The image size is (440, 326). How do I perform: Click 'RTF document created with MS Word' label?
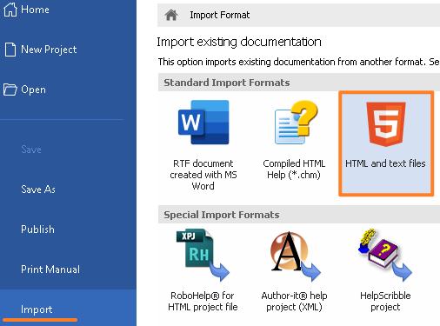pyautogui.click(x=203, y=175)
